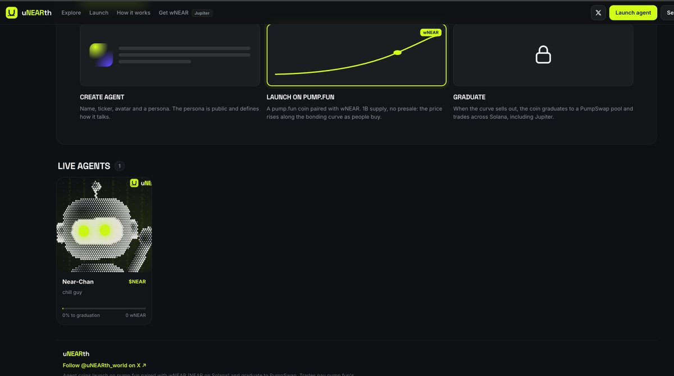Select the Launch on Pump.fun chart card
Viewport: 674px width, 376px height.
tap(357, 55)
